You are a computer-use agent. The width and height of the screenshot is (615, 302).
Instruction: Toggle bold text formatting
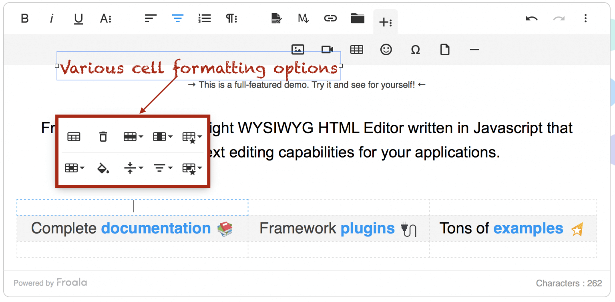pyautogui.click(x=25, y=18)
